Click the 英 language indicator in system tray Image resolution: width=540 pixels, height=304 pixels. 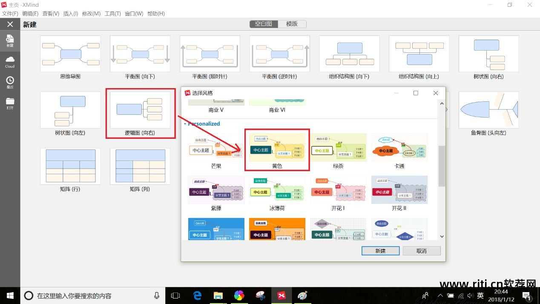pos(480,295)
